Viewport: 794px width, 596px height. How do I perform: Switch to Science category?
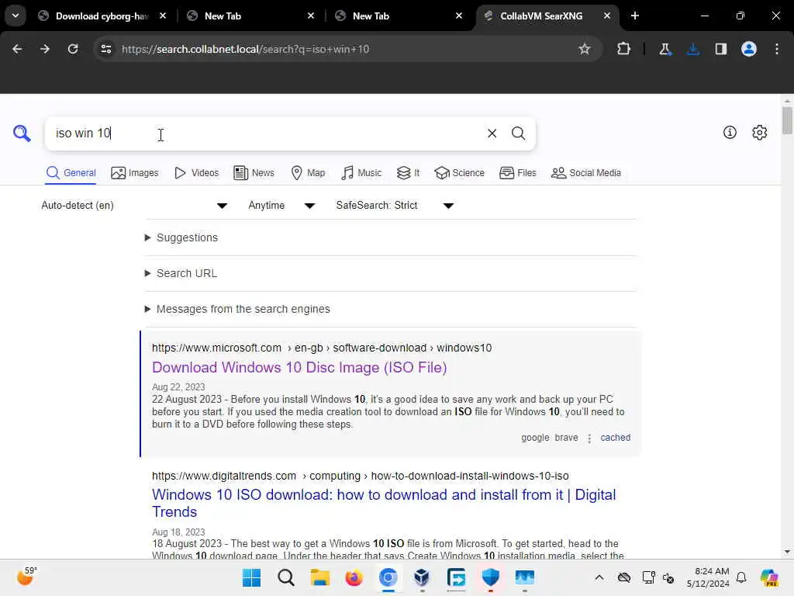point(459,173)
